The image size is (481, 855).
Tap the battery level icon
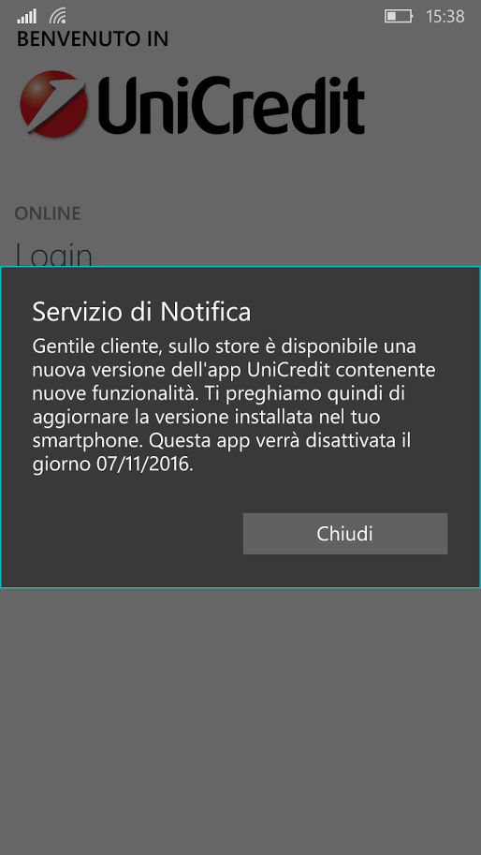tap(399, 16)
